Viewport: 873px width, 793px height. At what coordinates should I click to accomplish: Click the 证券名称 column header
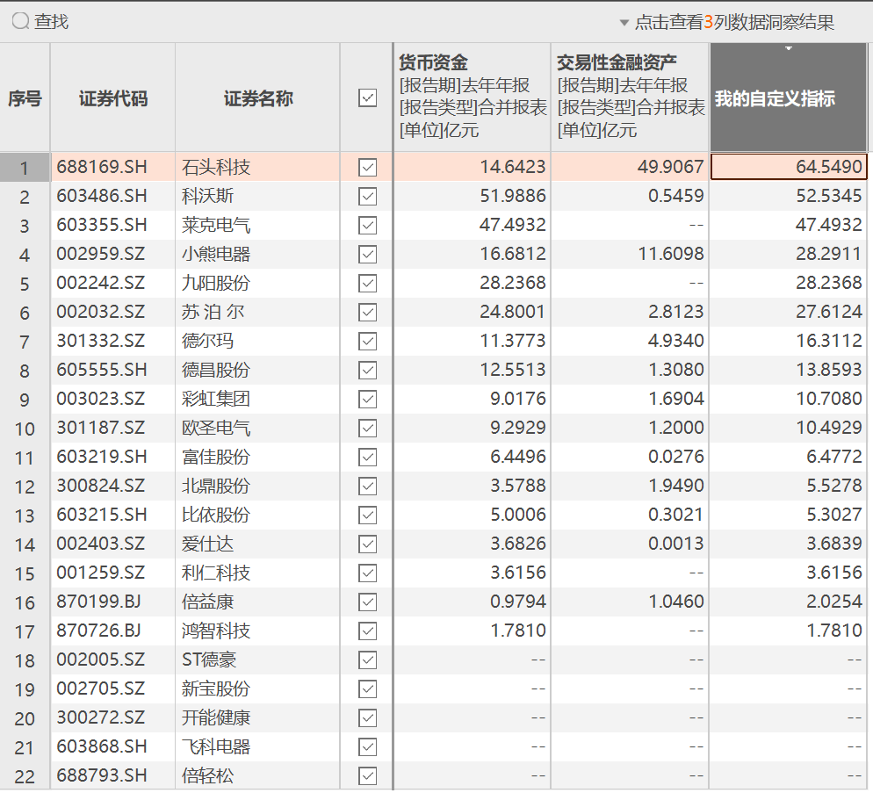click(x=257, y=98)
